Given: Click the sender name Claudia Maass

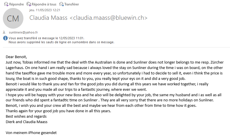Looking at the screenshot, I should (x=48, y=18).
